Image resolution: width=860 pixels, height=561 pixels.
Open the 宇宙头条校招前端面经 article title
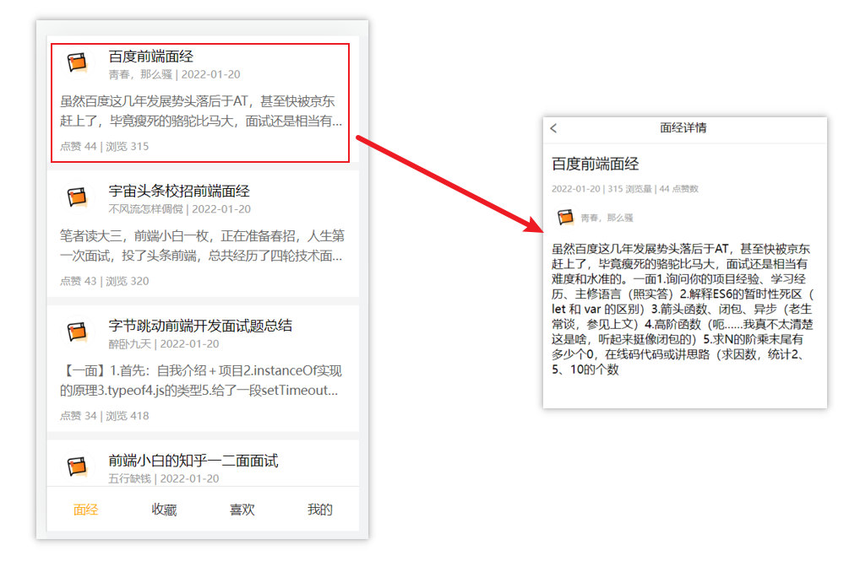point(179,191)
